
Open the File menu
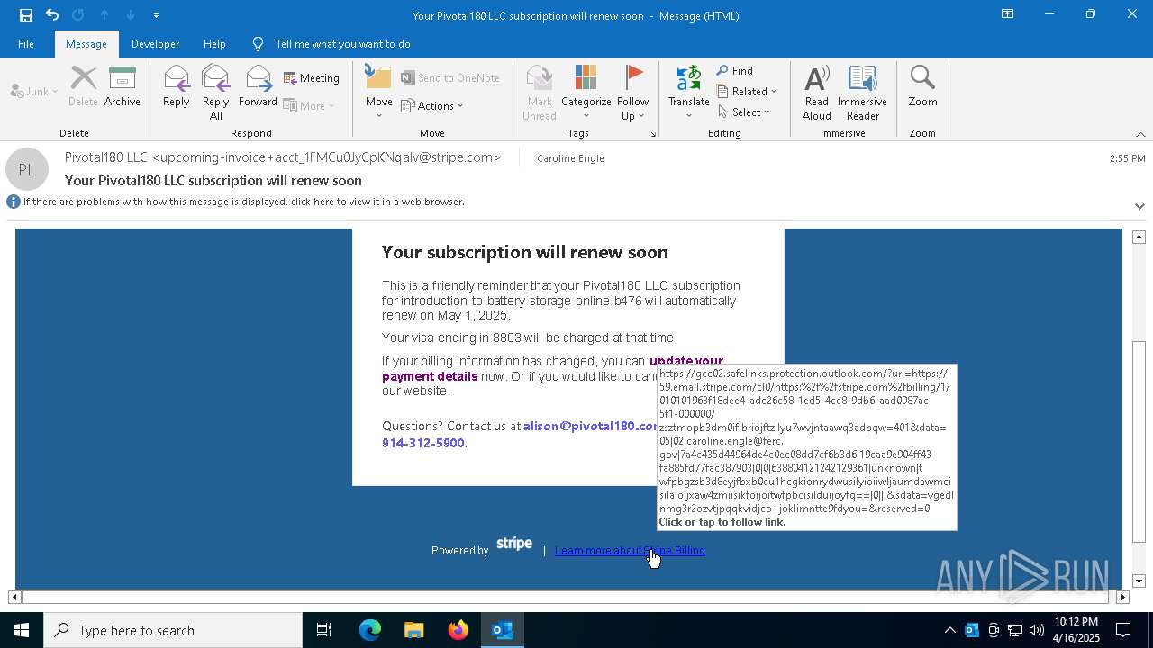tap(26, 44)
